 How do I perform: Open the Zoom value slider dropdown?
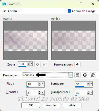click(x=32, y=64)
